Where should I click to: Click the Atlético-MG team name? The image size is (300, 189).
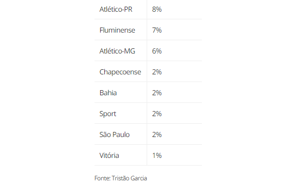117,51
